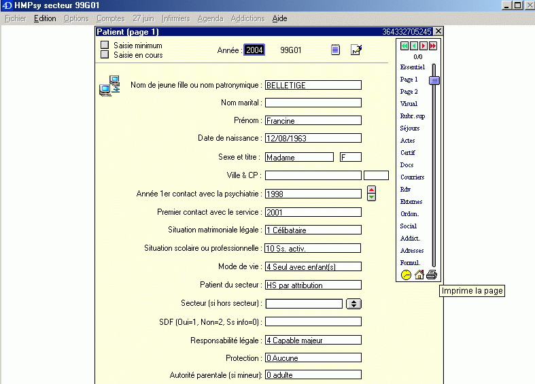Open the notepad icon next to 99G01
Viewport: 535px width, 384px height.
335,50
